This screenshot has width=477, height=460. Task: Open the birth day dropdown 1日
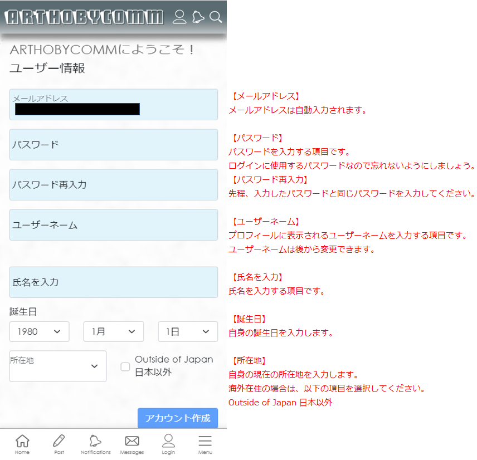pyautogui.click(x=188, y=331)
